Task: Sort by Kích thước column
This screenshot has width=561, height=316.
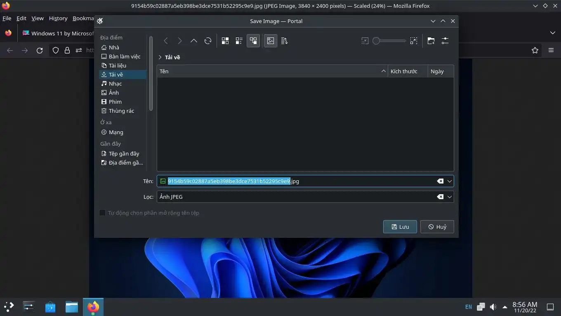Action: pyautogui.click(x=408, y=71)
